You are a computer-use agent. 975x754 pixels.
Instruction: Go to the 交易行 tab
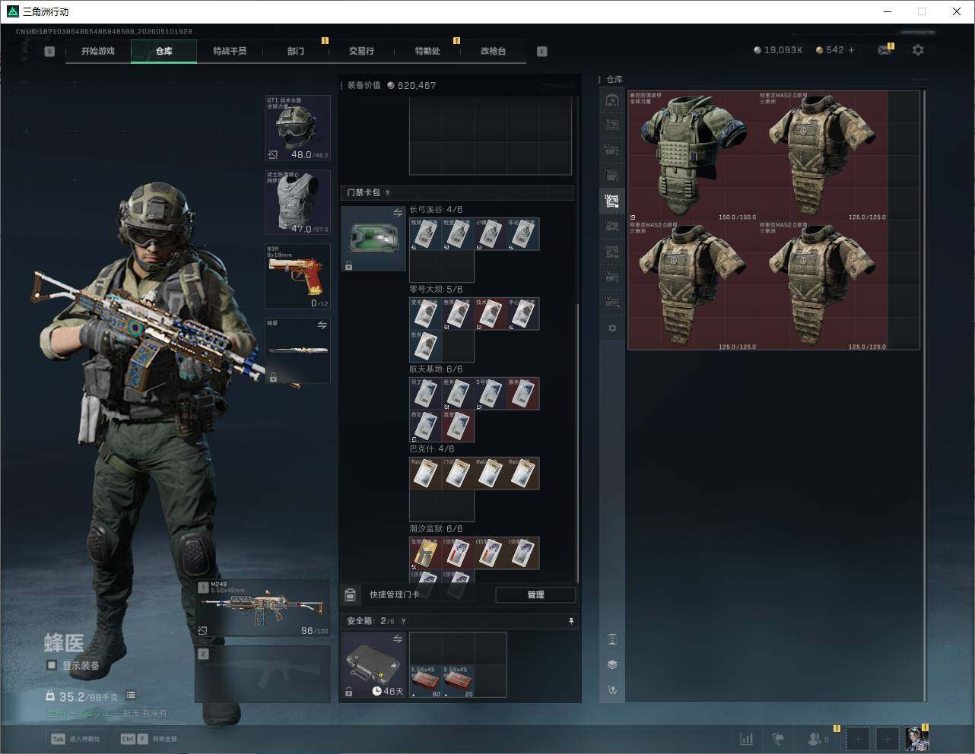tap(361, 51)
